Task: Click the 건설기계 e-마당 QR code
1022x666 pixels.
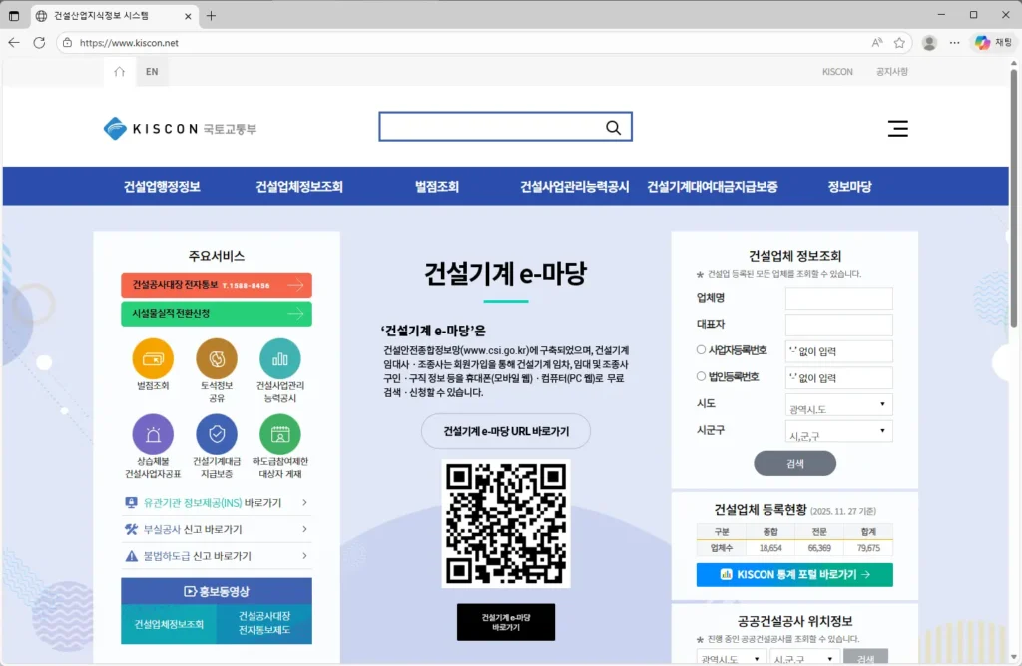Action: click(x=505, y=522)
